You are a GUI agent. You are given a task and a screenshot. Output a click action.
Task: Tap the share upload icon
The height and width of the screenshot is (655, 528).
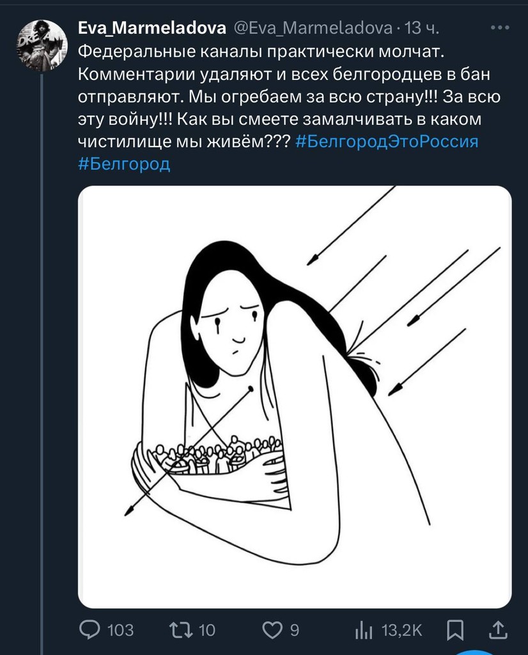(x=499, y=629)
